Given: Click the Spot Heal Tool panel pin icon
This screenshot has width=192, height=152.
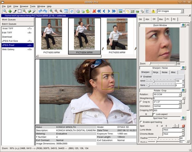Looking at the screenshot, I should point(183,118).
